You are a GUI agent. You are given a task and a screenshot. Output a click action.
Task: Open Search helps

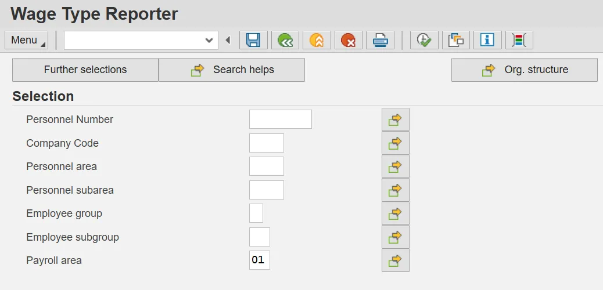(x=232, y=70)
